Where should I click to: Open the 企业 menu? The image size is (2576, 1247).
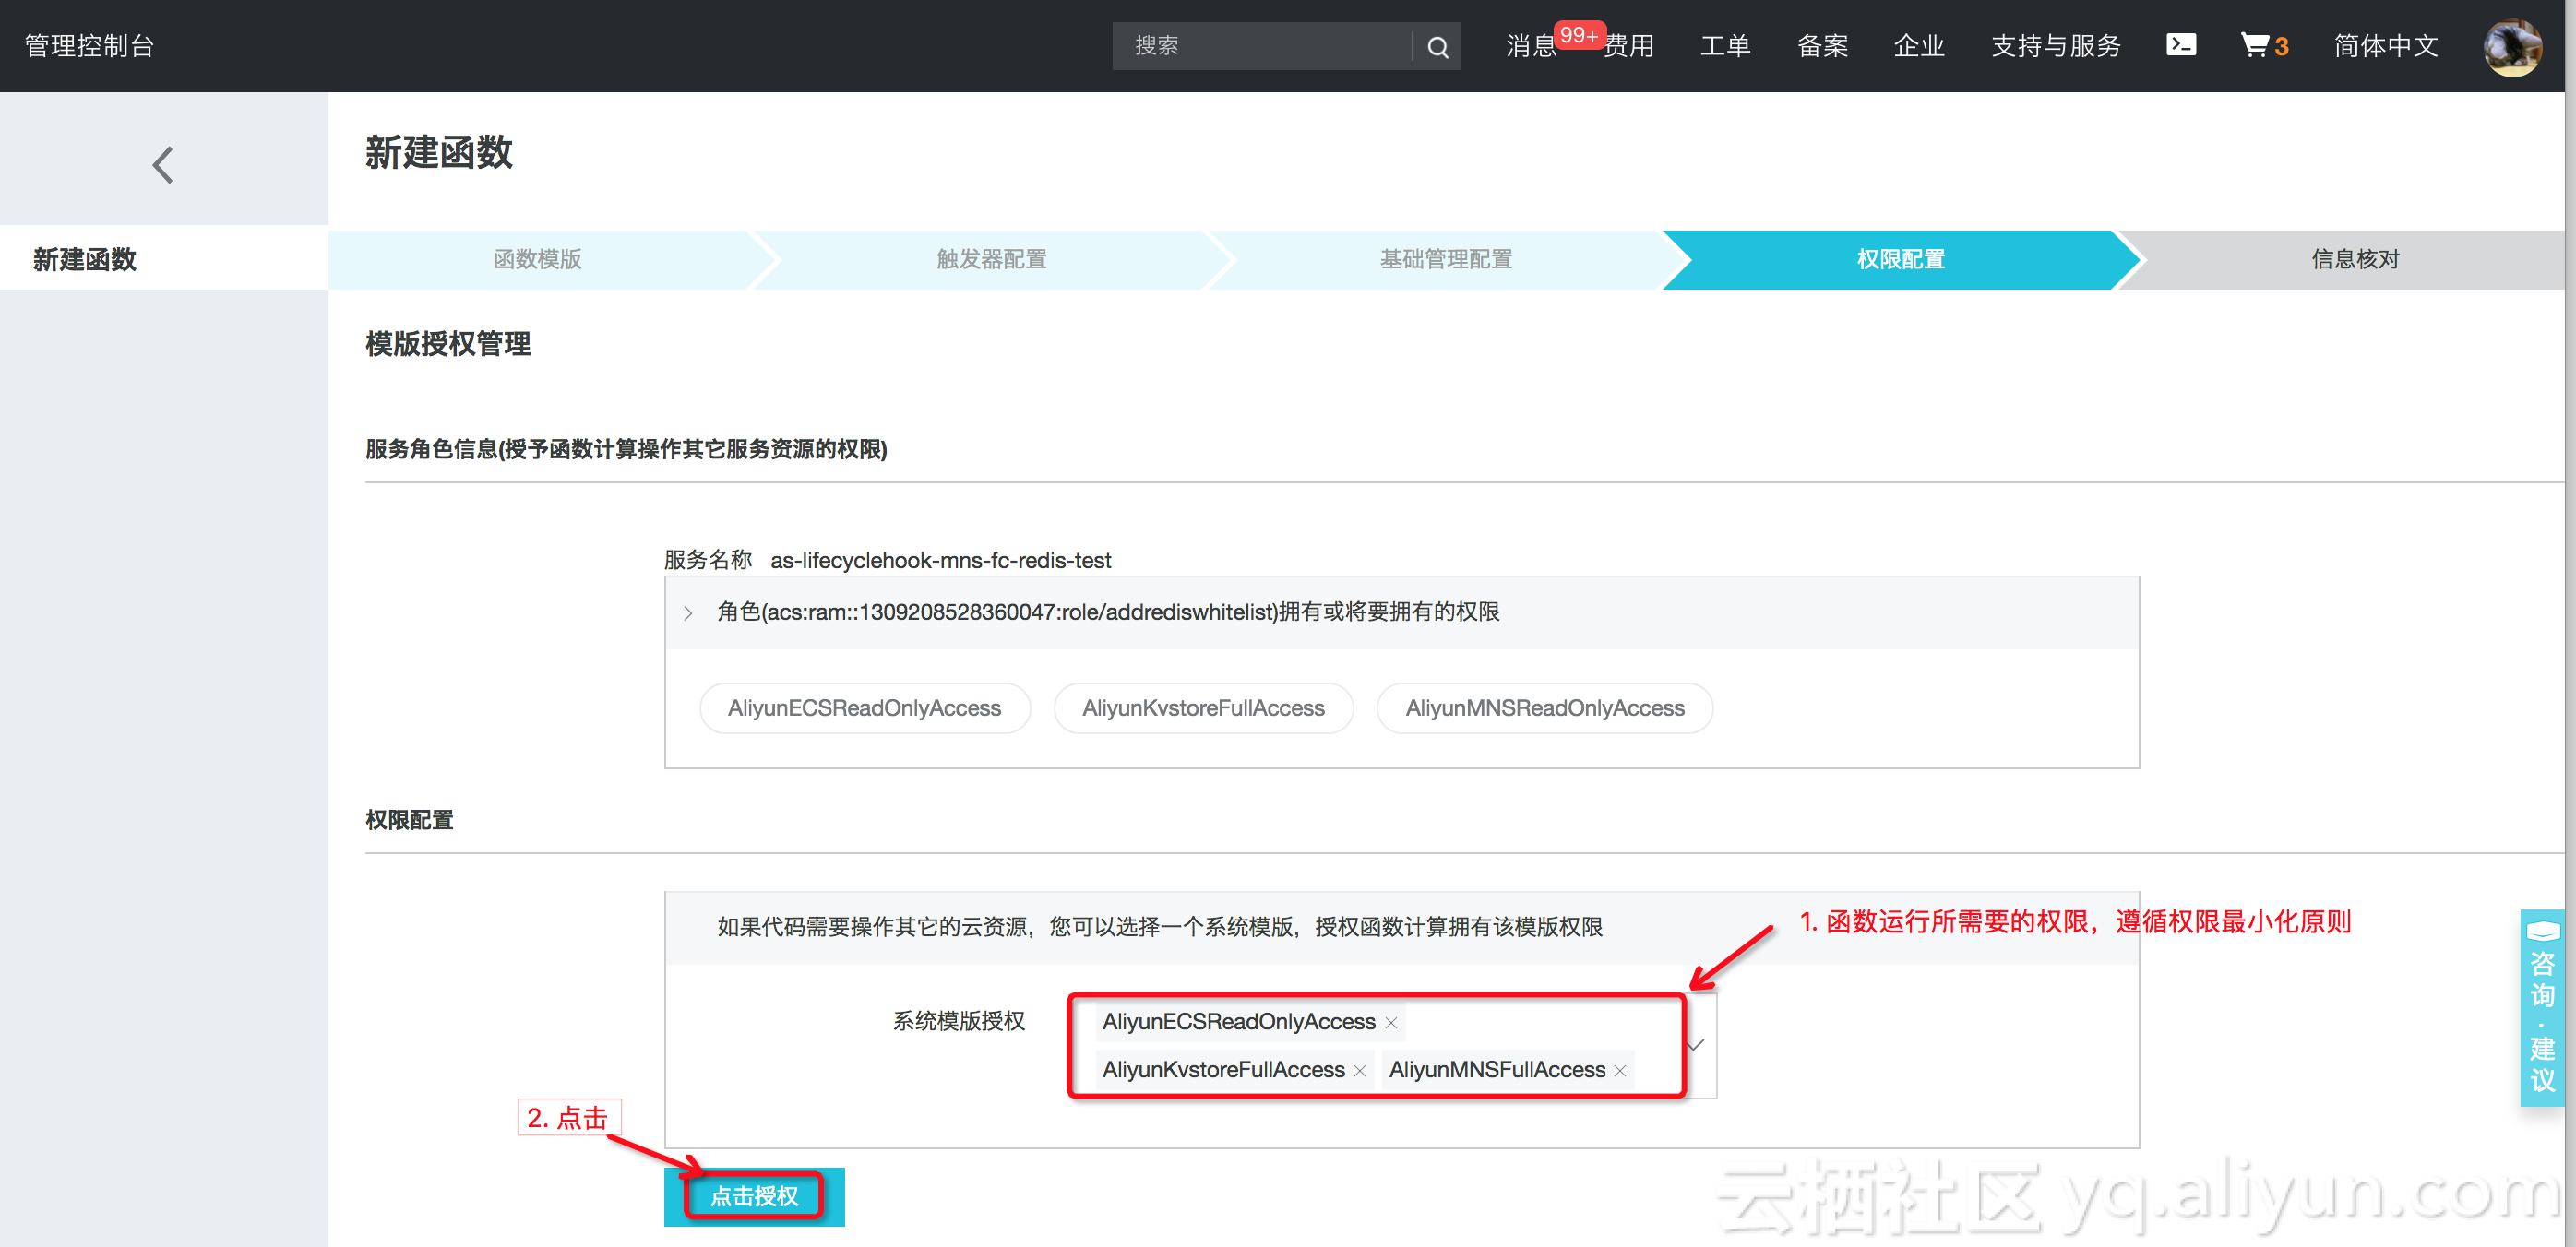click(1919, 46)
